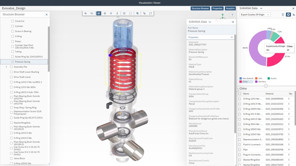The image size is (296, 166).
Task: Uncheck the Pressure Spring checkbox
Action: coord(12,62)
